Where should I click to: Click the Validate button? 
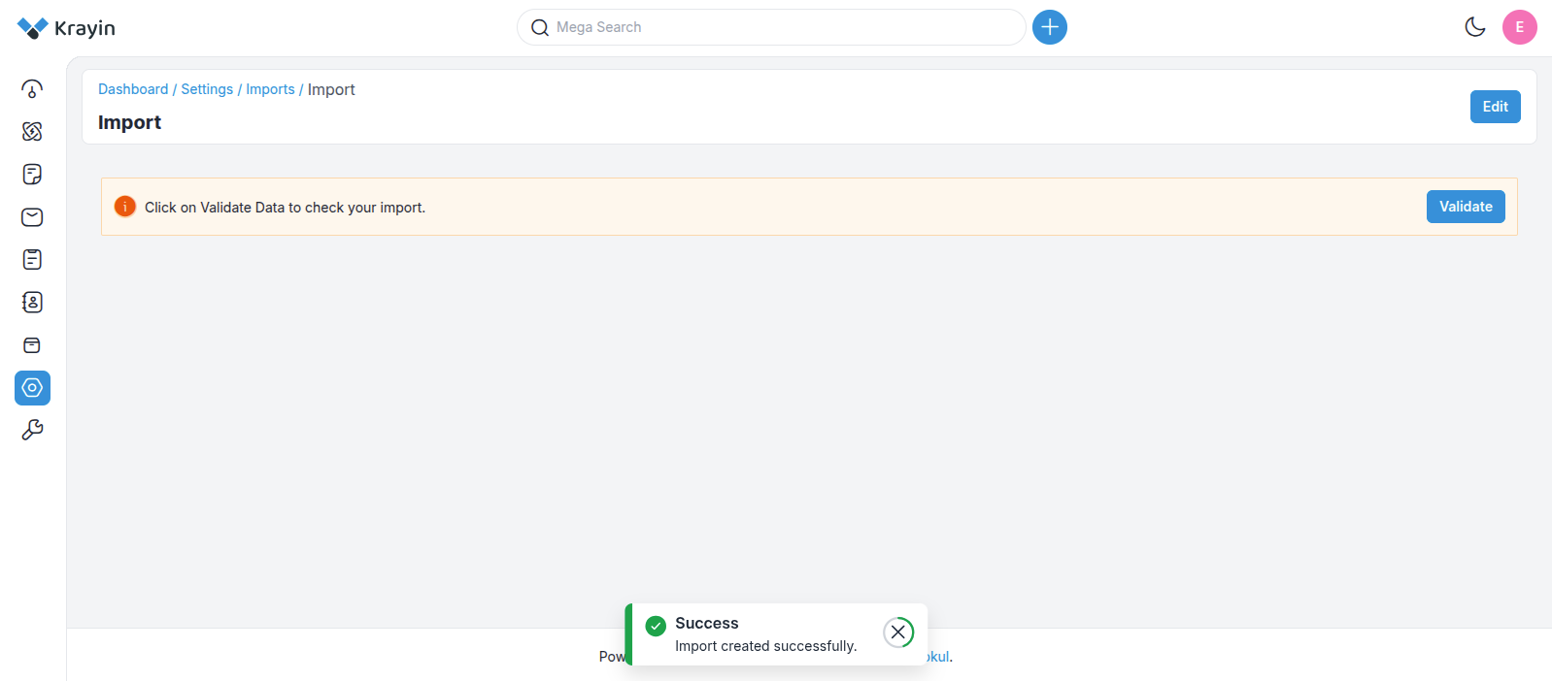point(1466,207)
